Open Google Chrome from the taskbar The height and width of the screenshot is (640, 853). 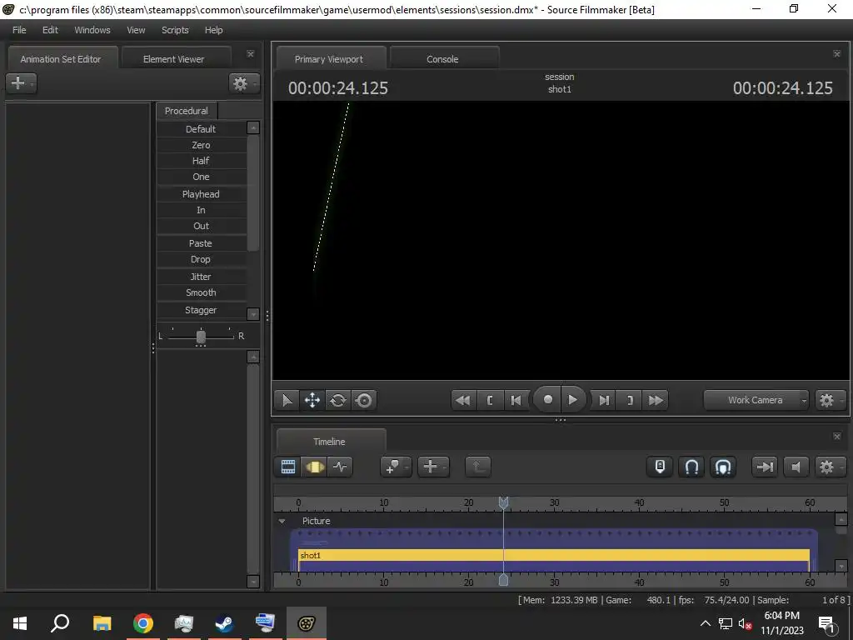coord(143,623)
